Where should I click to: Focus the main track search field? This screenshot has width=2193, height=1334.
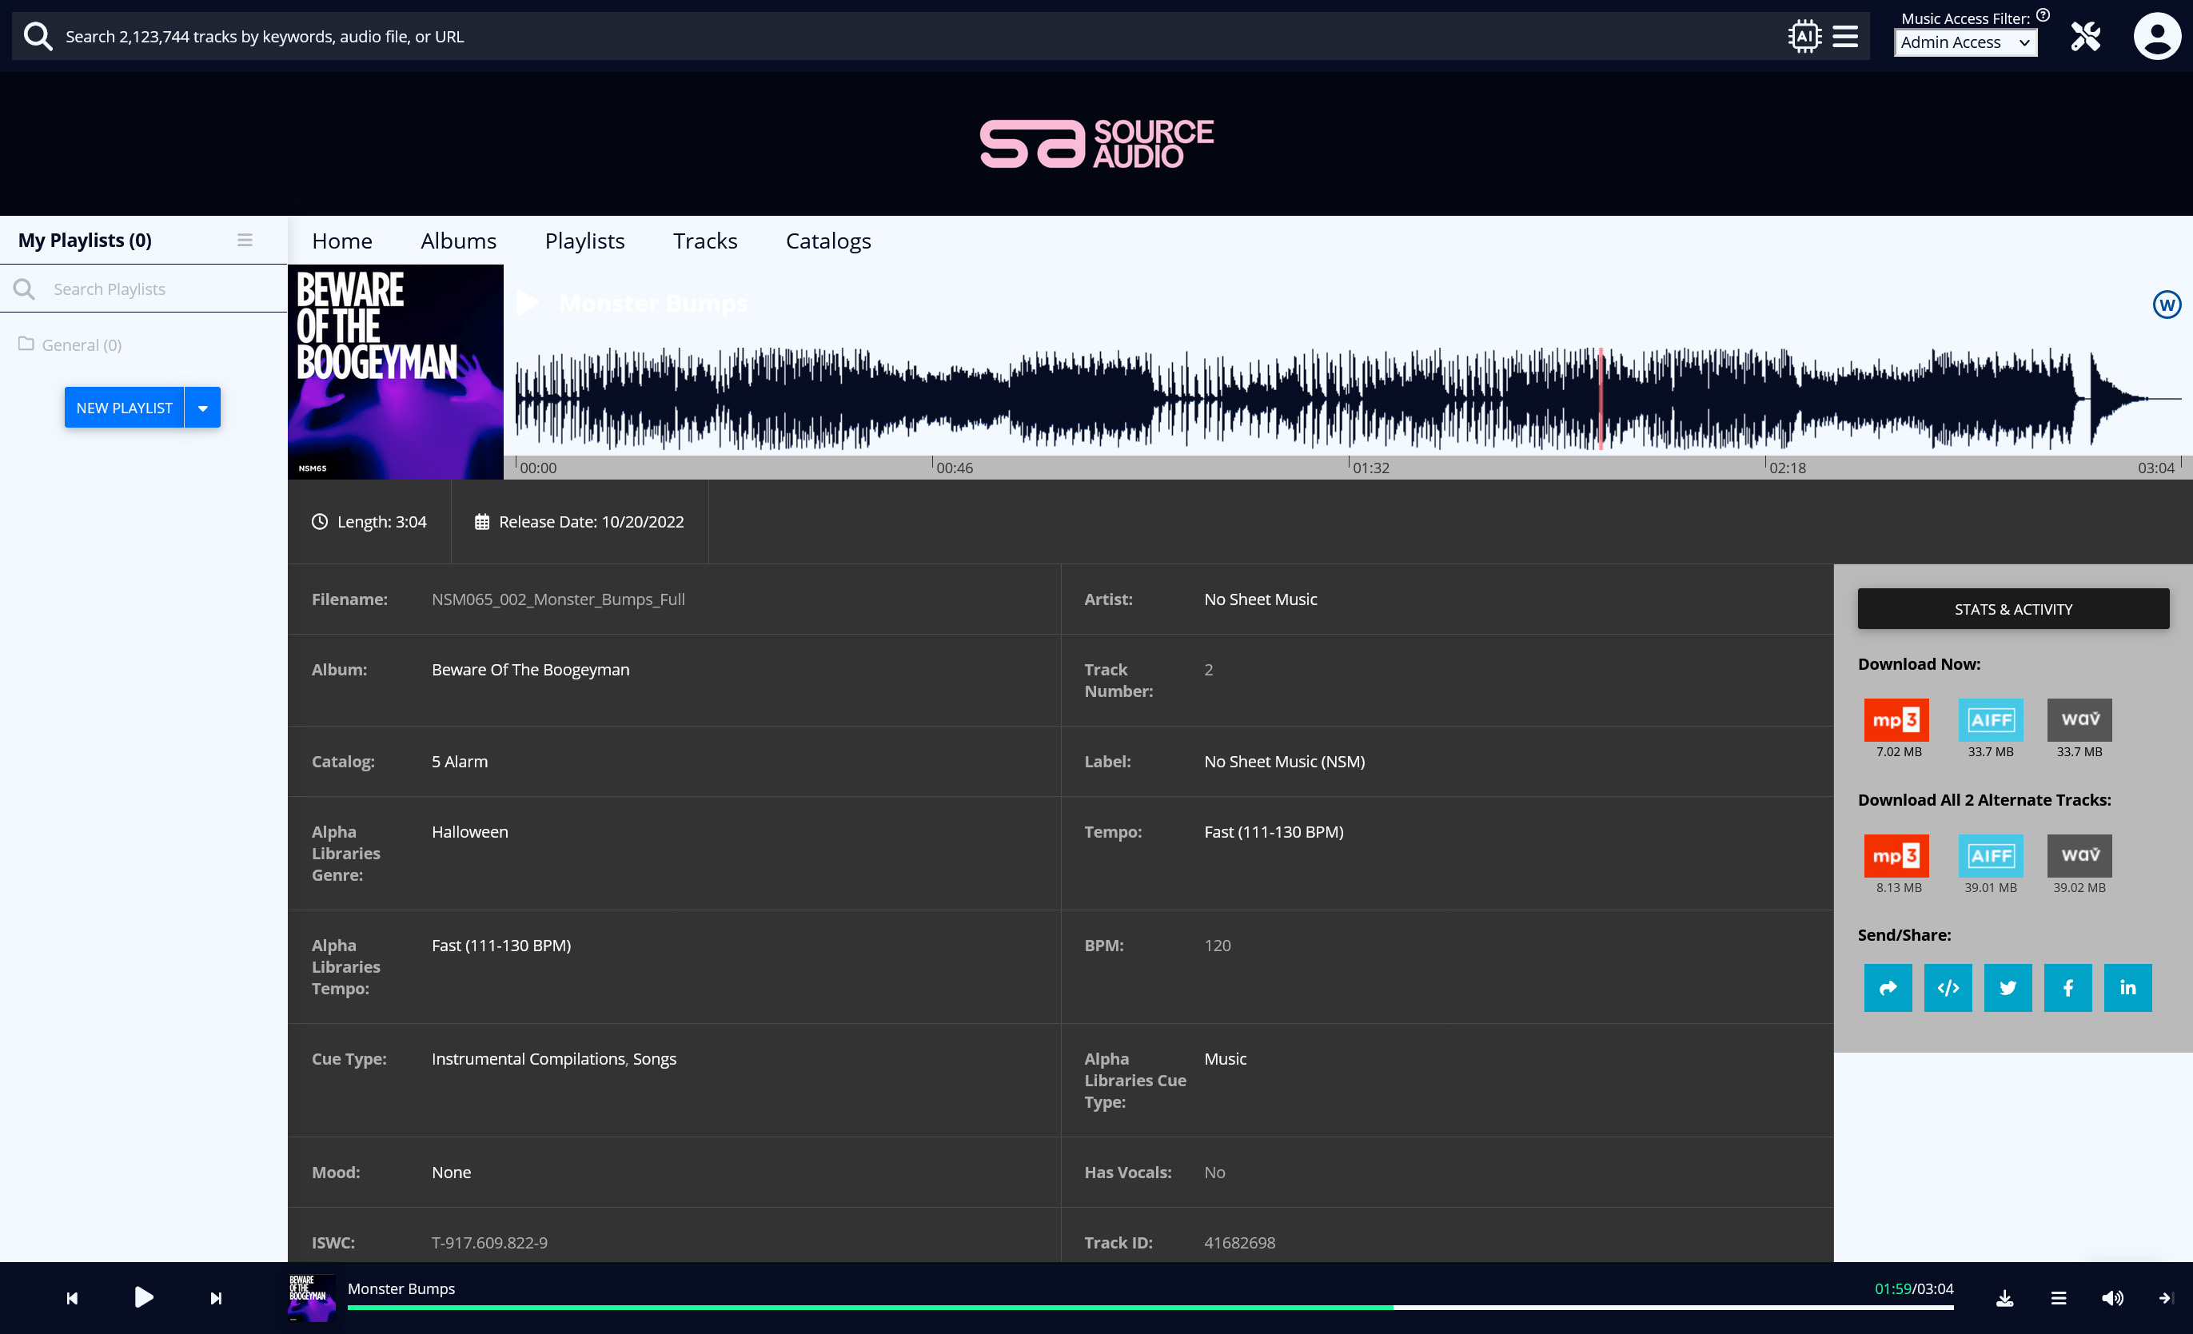(x=917, y=37)
